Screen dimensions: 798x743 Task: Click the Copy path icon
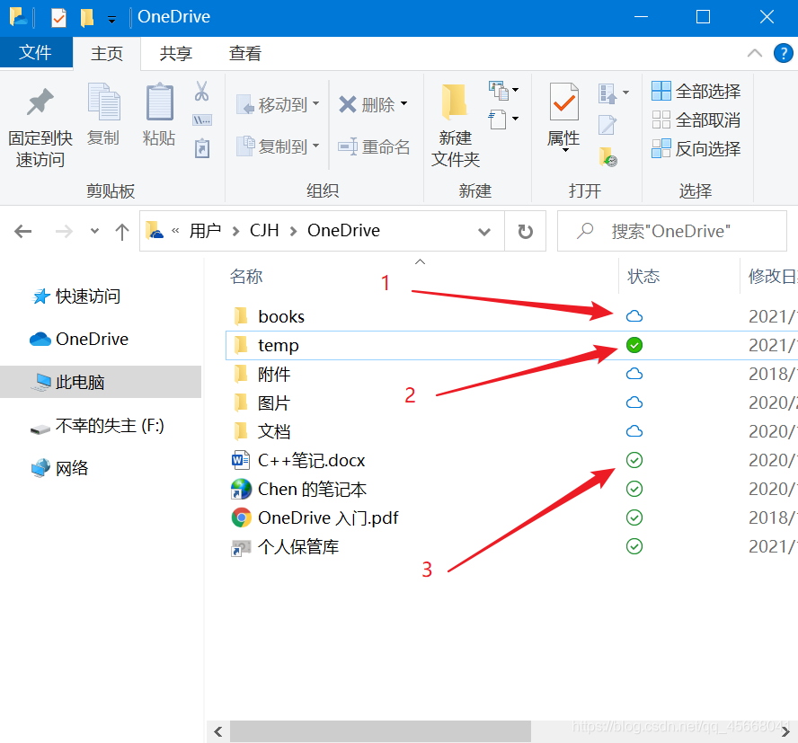pos(202,120)
